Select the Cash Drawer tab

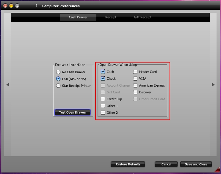[x=78, y=17]
